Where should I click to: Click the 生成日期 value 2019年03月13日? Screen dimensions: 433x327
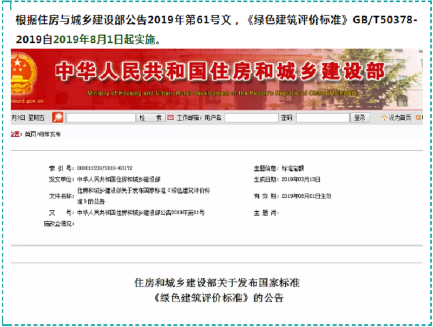pyautogui.click(x=301, y=179)
